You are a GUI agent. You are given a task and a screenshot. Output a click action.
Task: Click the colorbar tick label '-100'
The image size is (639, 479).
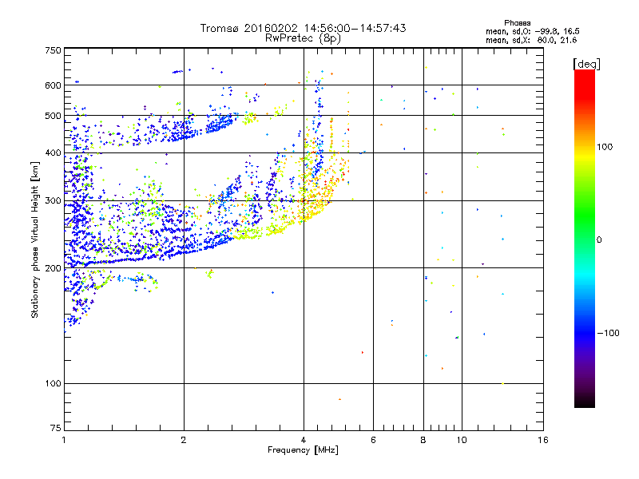tap(608, 333)
